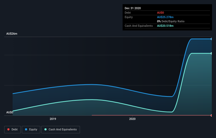Click the AU$0 y-axis label
The image size is (216, 138).
pyautogui.click(x=10, y=112)
